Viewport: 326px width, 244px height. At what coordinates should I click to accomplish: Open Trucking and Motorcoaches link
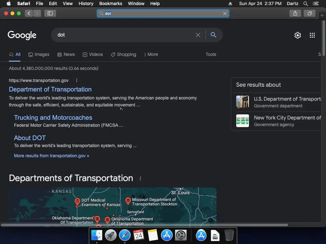coord(53,118)
